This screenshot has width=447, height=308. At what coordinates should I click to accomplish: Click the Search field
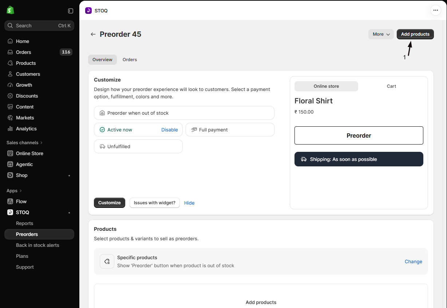pos(39,25)
